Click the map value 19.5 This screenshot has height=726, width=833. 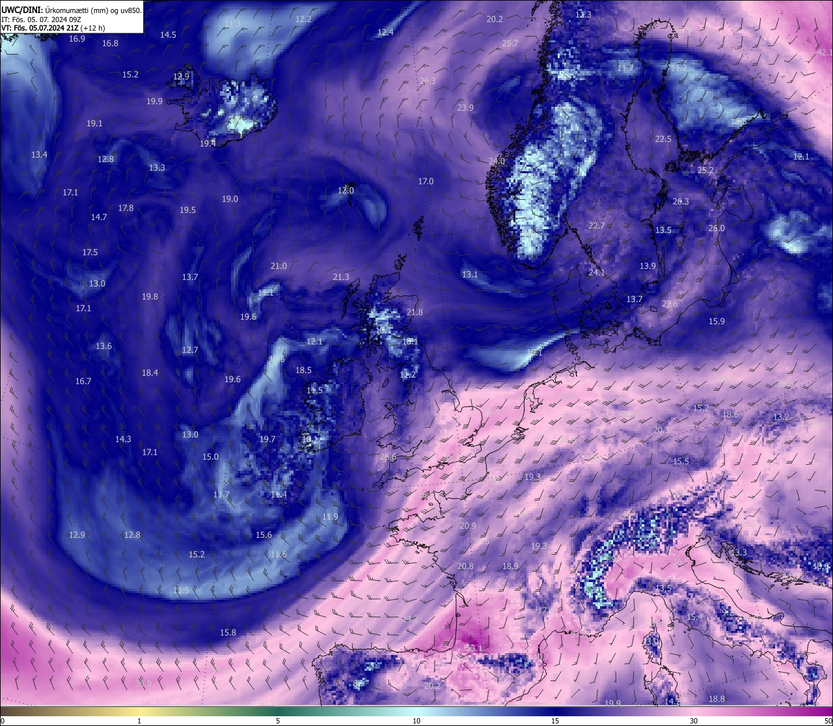click(x=187, y=210)
